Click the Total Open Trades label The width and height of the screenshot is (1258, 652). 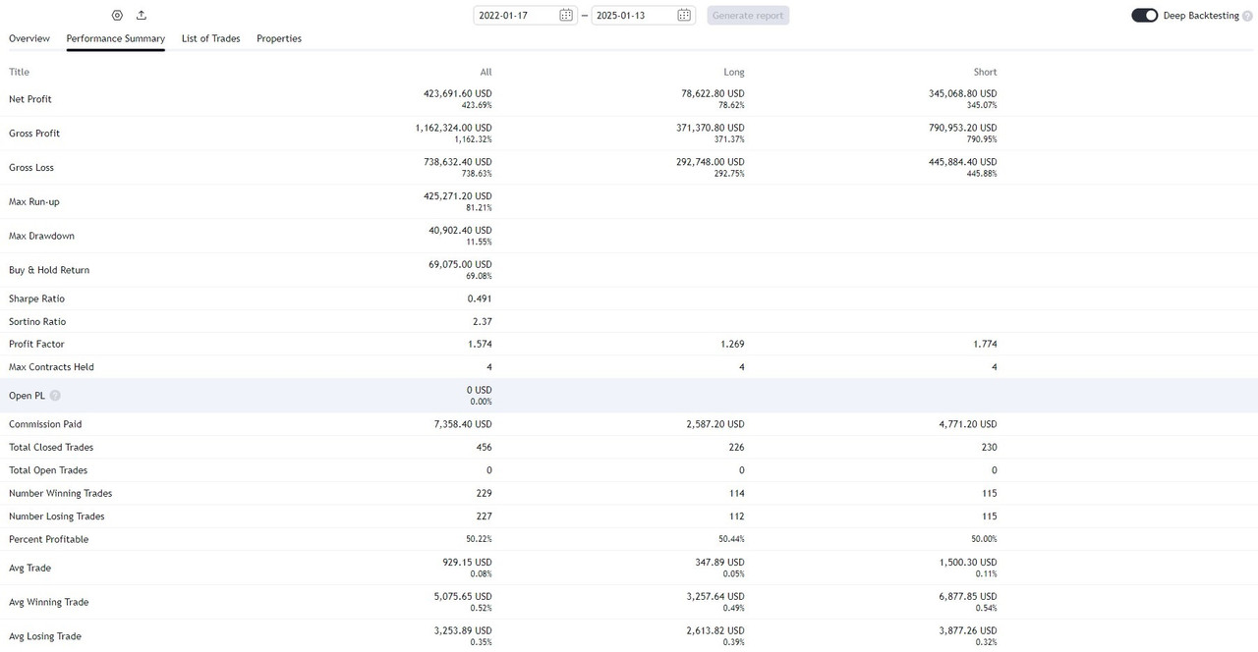48,470
